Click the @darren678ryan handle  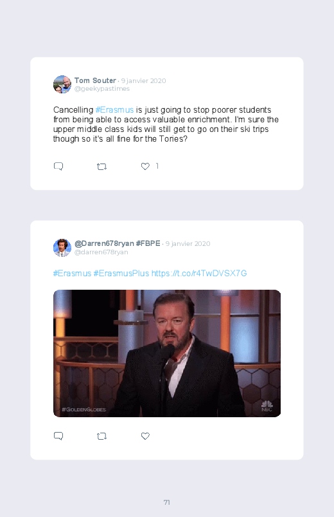click(101, 252)
